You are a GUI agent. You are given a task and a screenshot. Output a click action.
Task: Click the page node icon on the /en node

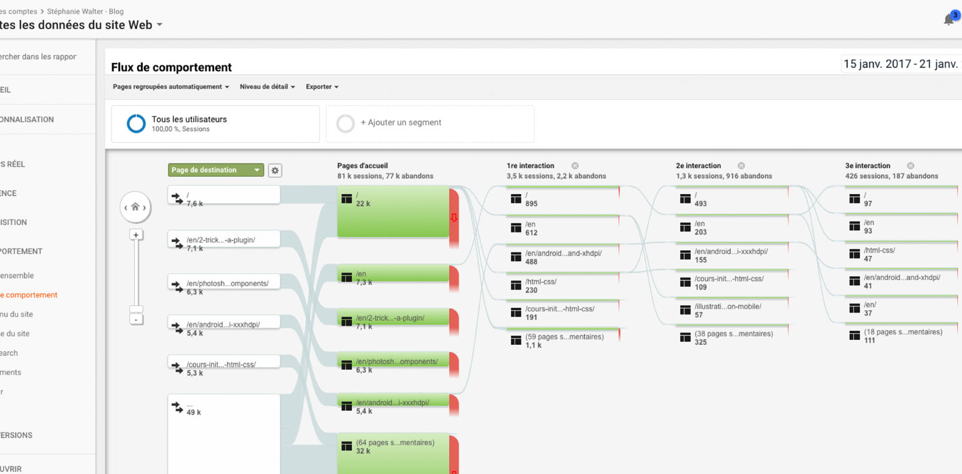347,277
